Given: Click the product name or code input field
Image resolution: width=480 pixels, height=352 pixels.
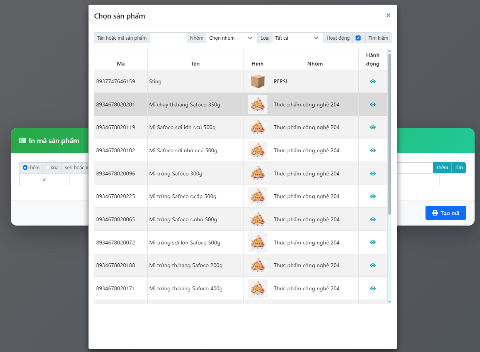Looking at the screenshot, I should pos(168,38).
